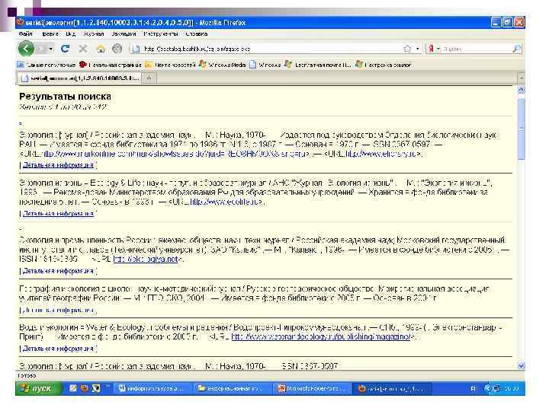The width and height of the screenshot is (549, 411).
Task: Click the page icon in address bar
Action: click(136, 49)
